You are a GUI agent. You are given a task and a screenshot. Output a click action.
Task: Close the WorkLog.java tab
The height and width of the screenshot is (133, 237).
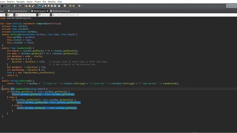(x=47, y=11)
